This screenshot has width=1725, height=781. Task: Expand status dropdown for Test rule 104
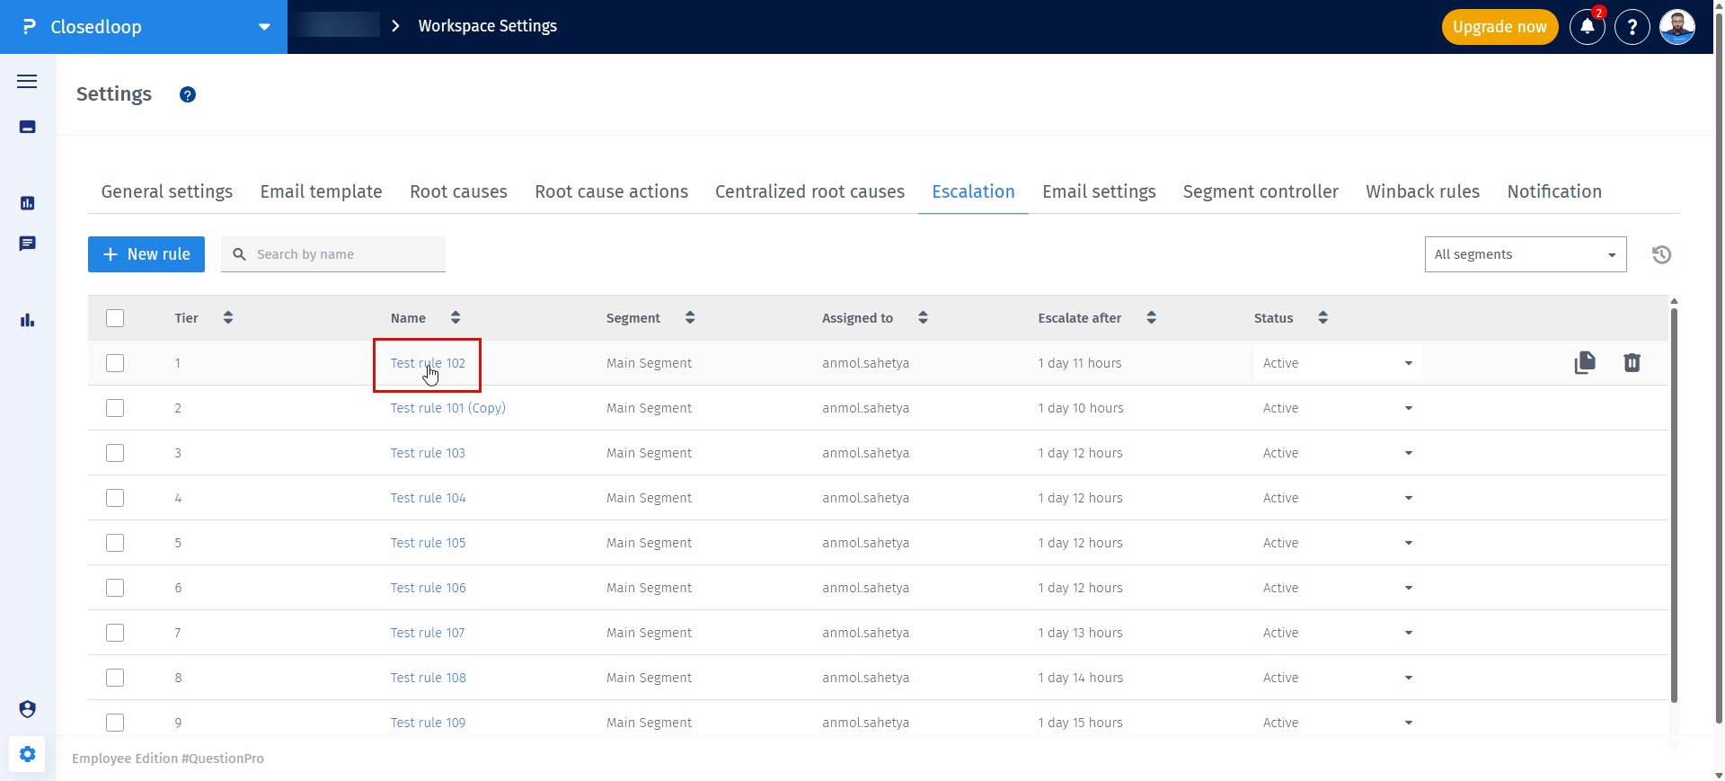point(1408,498)
